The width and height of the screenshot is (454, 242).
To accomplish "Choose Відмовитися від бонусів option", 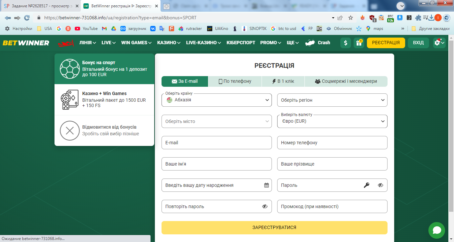I will point(104,130).
